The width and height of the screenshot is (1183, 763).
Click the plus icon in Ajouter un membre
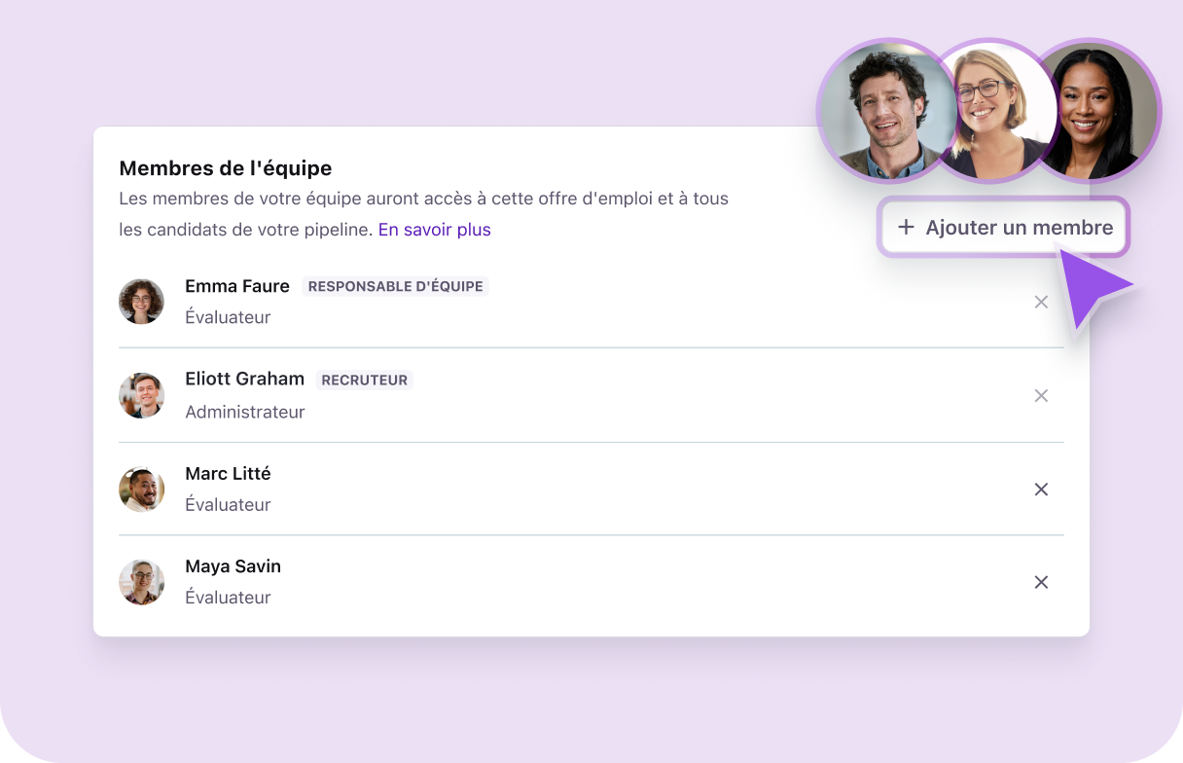[906, 228]
